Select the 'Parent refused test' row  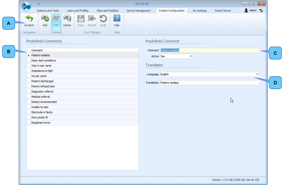point(83,87)
